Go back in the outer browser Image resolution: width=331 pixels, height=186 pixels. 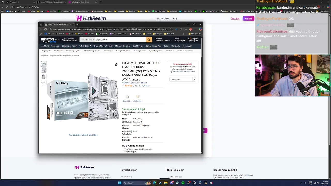(x=3, y=7)
